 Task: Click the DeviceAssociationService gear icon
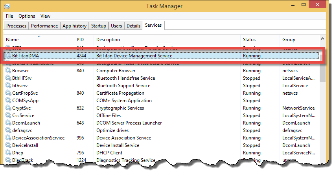click(x=8, y=138)
